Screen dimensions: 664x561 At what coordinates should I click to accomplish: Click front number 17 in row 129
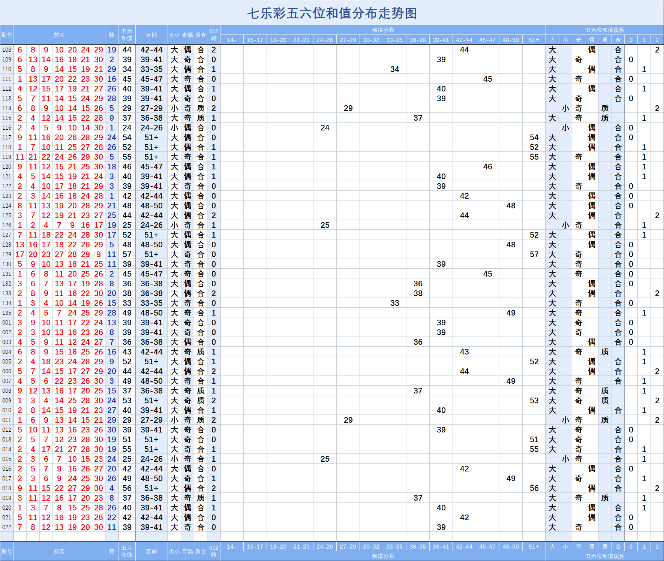[x=20, y=254]
